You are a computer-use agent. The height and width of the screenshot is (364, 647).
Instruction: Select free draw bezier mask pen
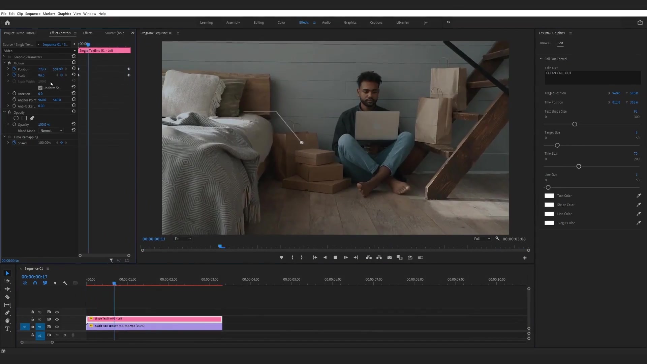pos(32,118)
